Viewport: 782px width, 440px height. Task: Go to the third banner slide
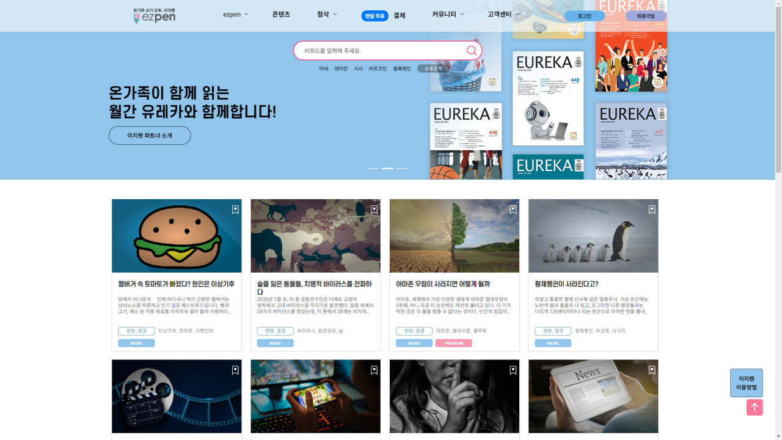tap(402, 168)
